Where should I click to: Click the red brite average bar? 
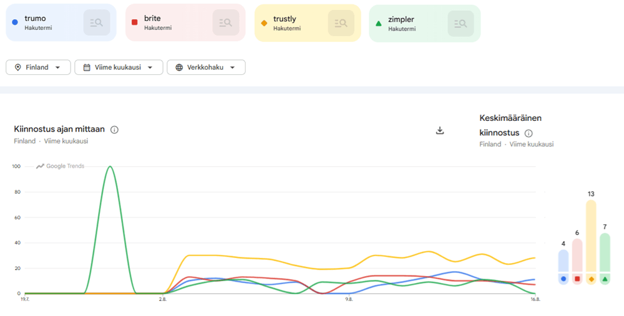tap(577, 255)
